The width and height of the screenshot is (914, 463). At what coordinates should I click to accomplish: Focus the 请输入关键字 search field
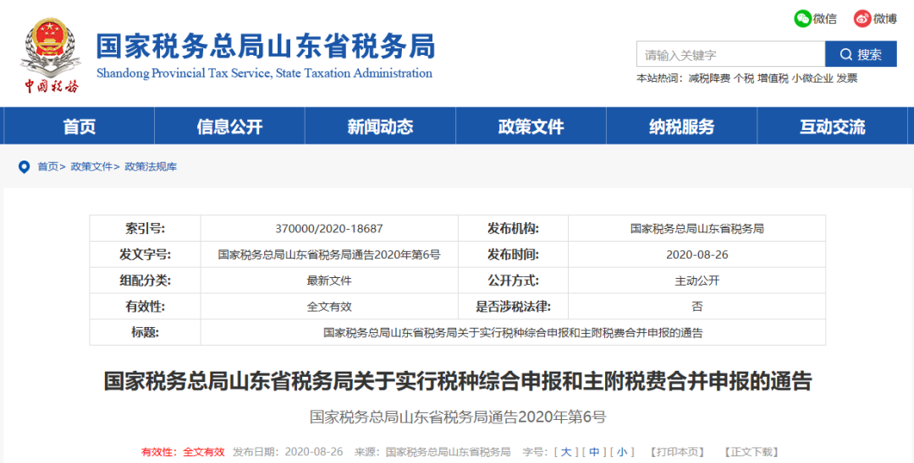click(730, 54)
